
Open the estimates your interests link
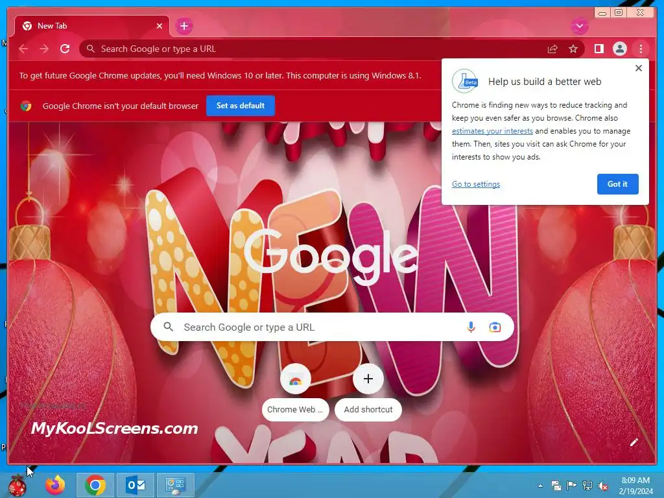coord(492,131)
